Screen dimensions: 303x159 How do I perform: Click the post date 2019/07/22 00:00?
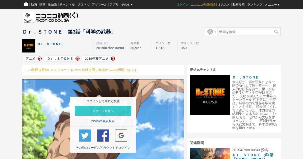[110, 48]
